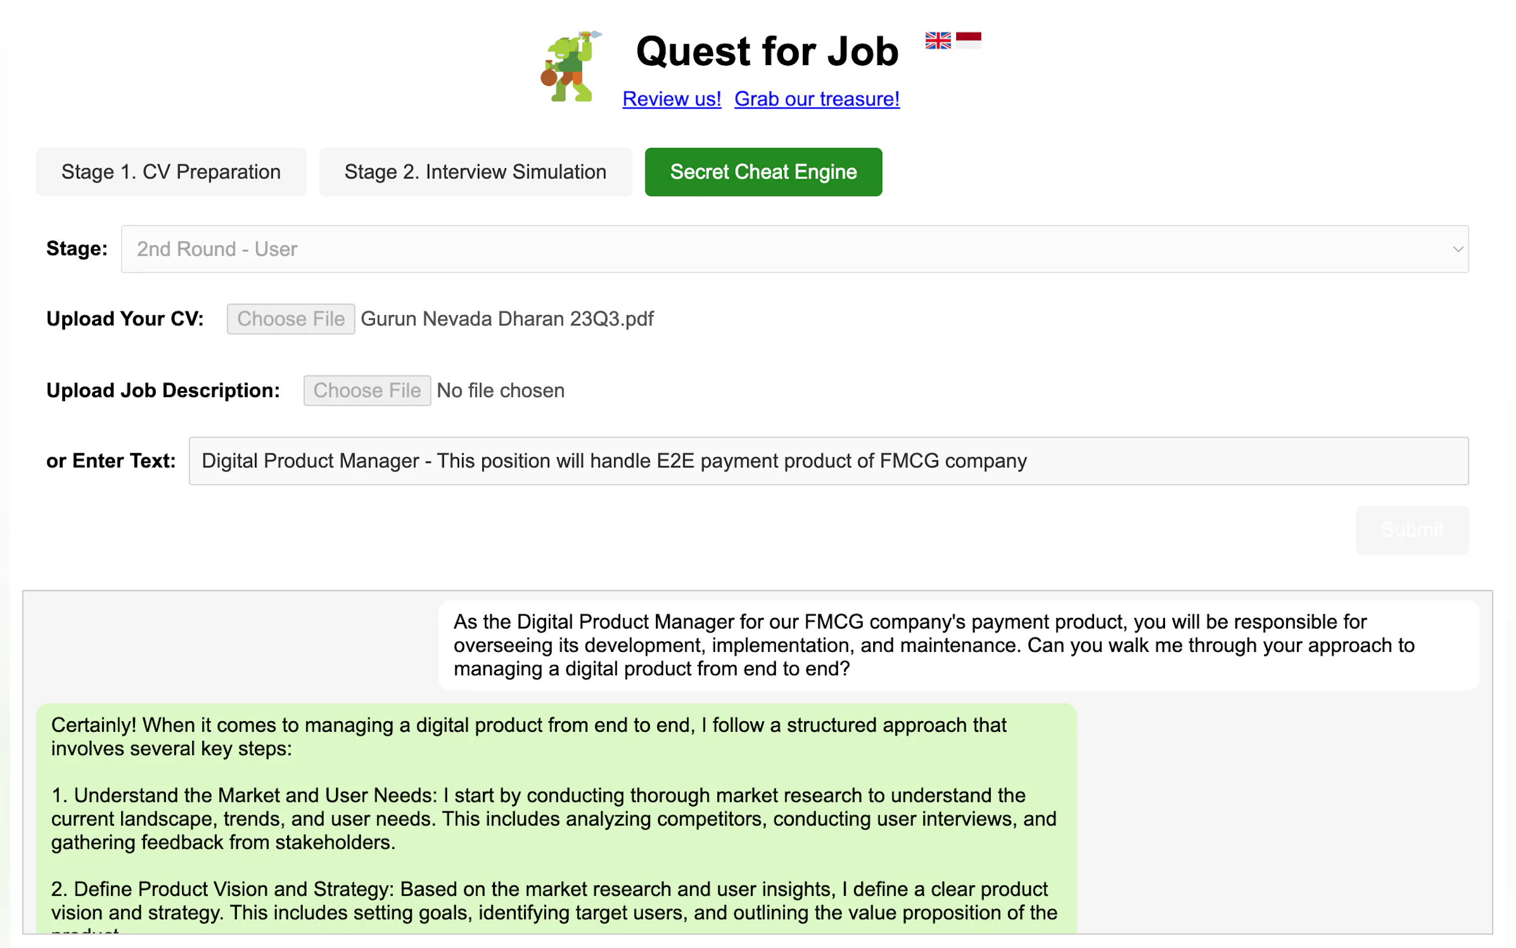Open the Review us! link

[671, 99]
